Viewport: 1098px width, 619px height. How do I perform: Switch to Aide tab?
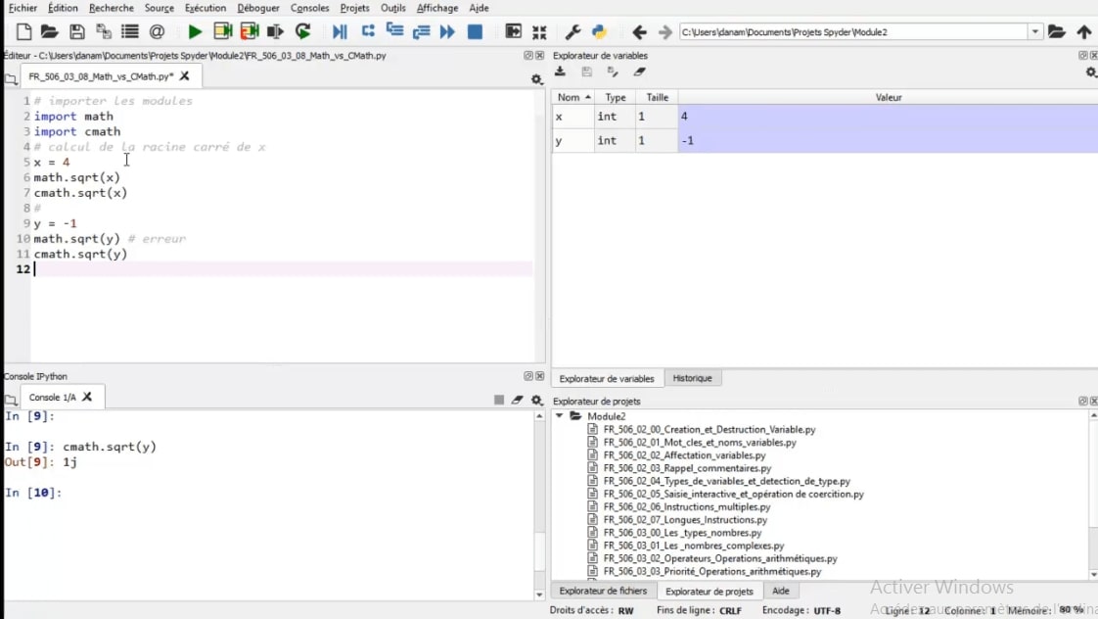click(780, 591)
